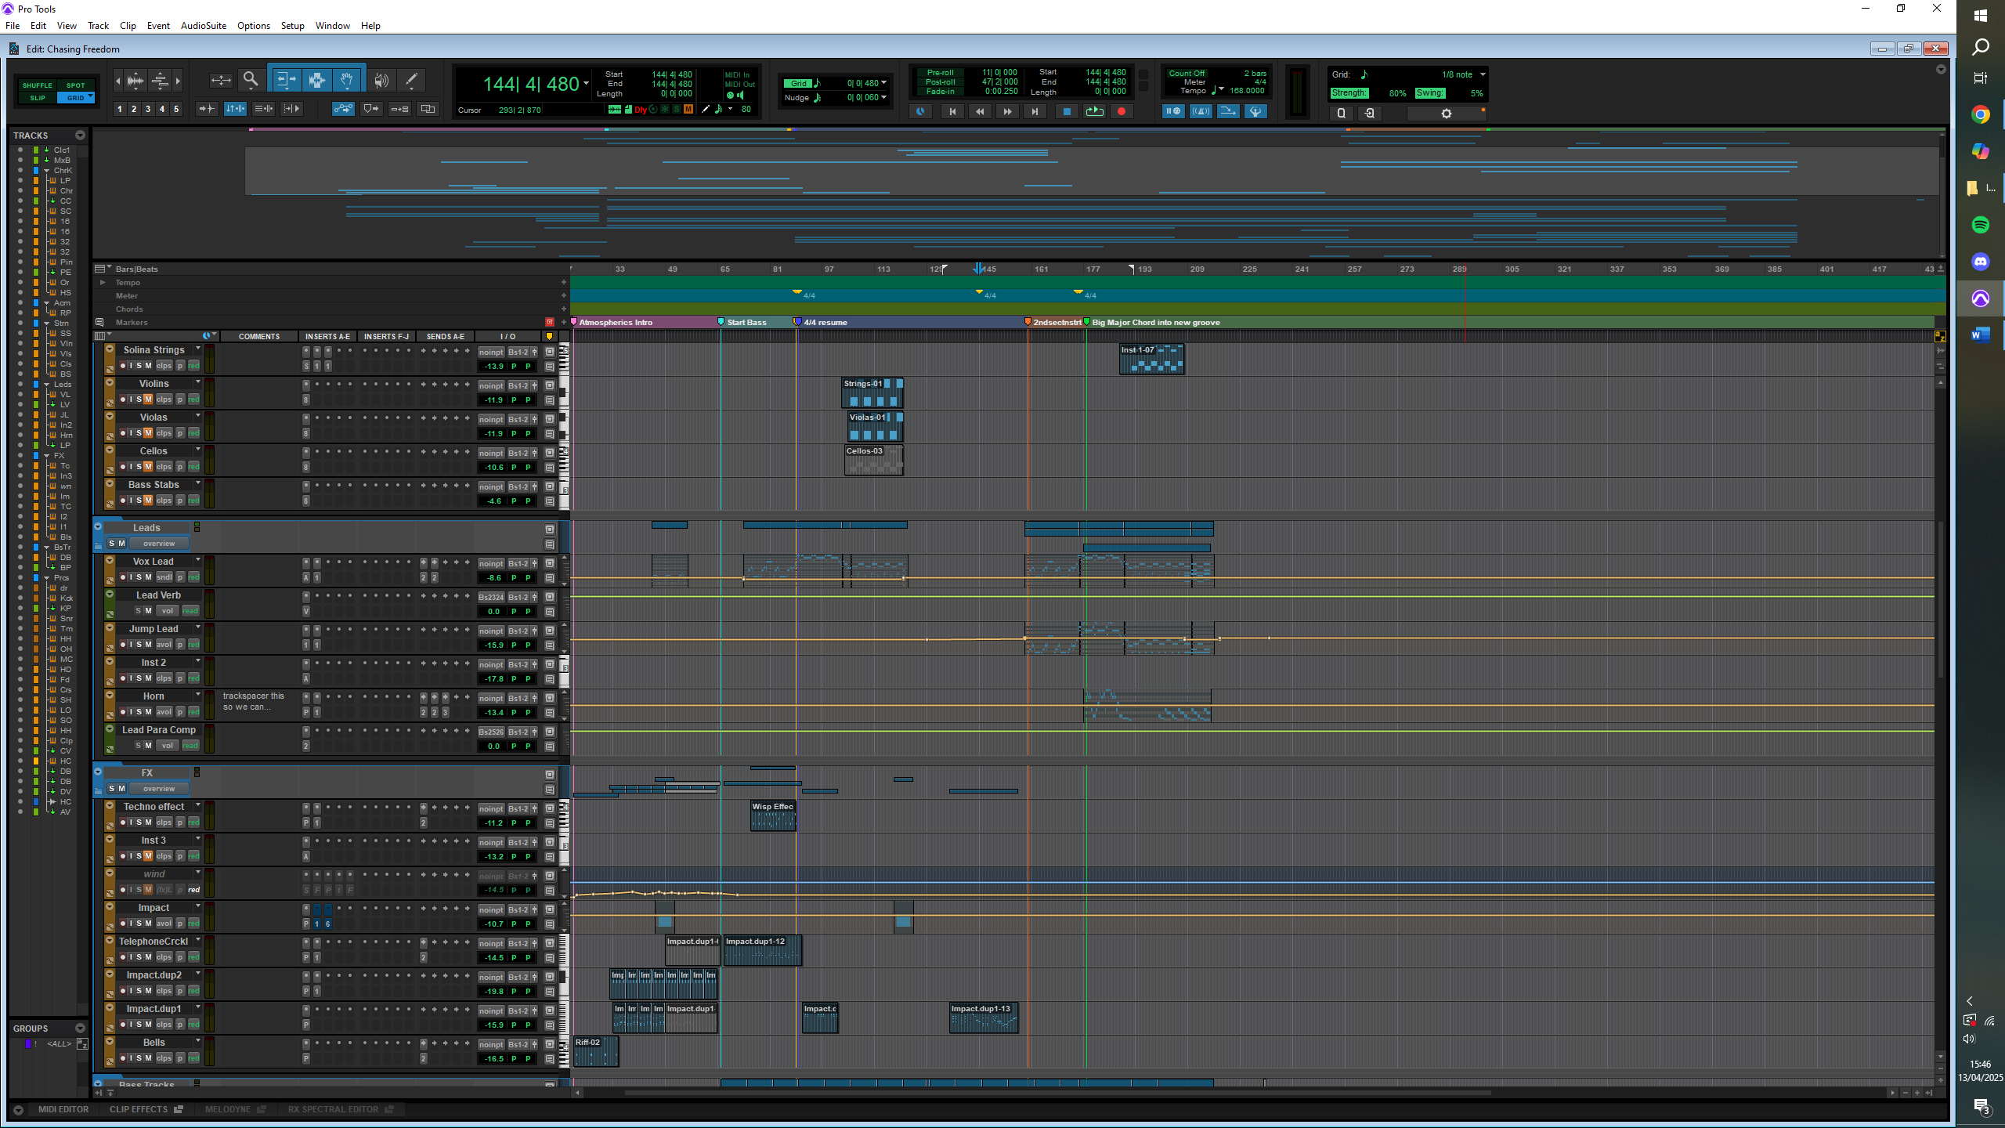Open Discord from the taskbar

click(x=1981, y=262)
